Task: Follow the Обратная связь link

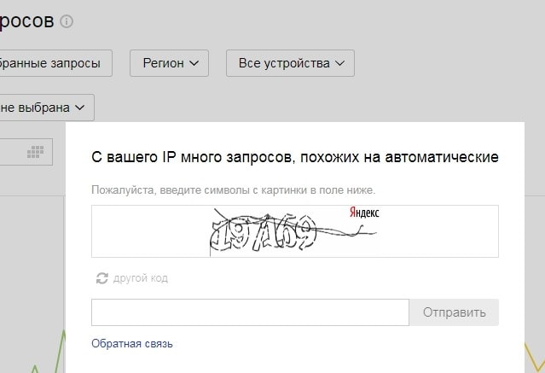Action: point(132,344)
